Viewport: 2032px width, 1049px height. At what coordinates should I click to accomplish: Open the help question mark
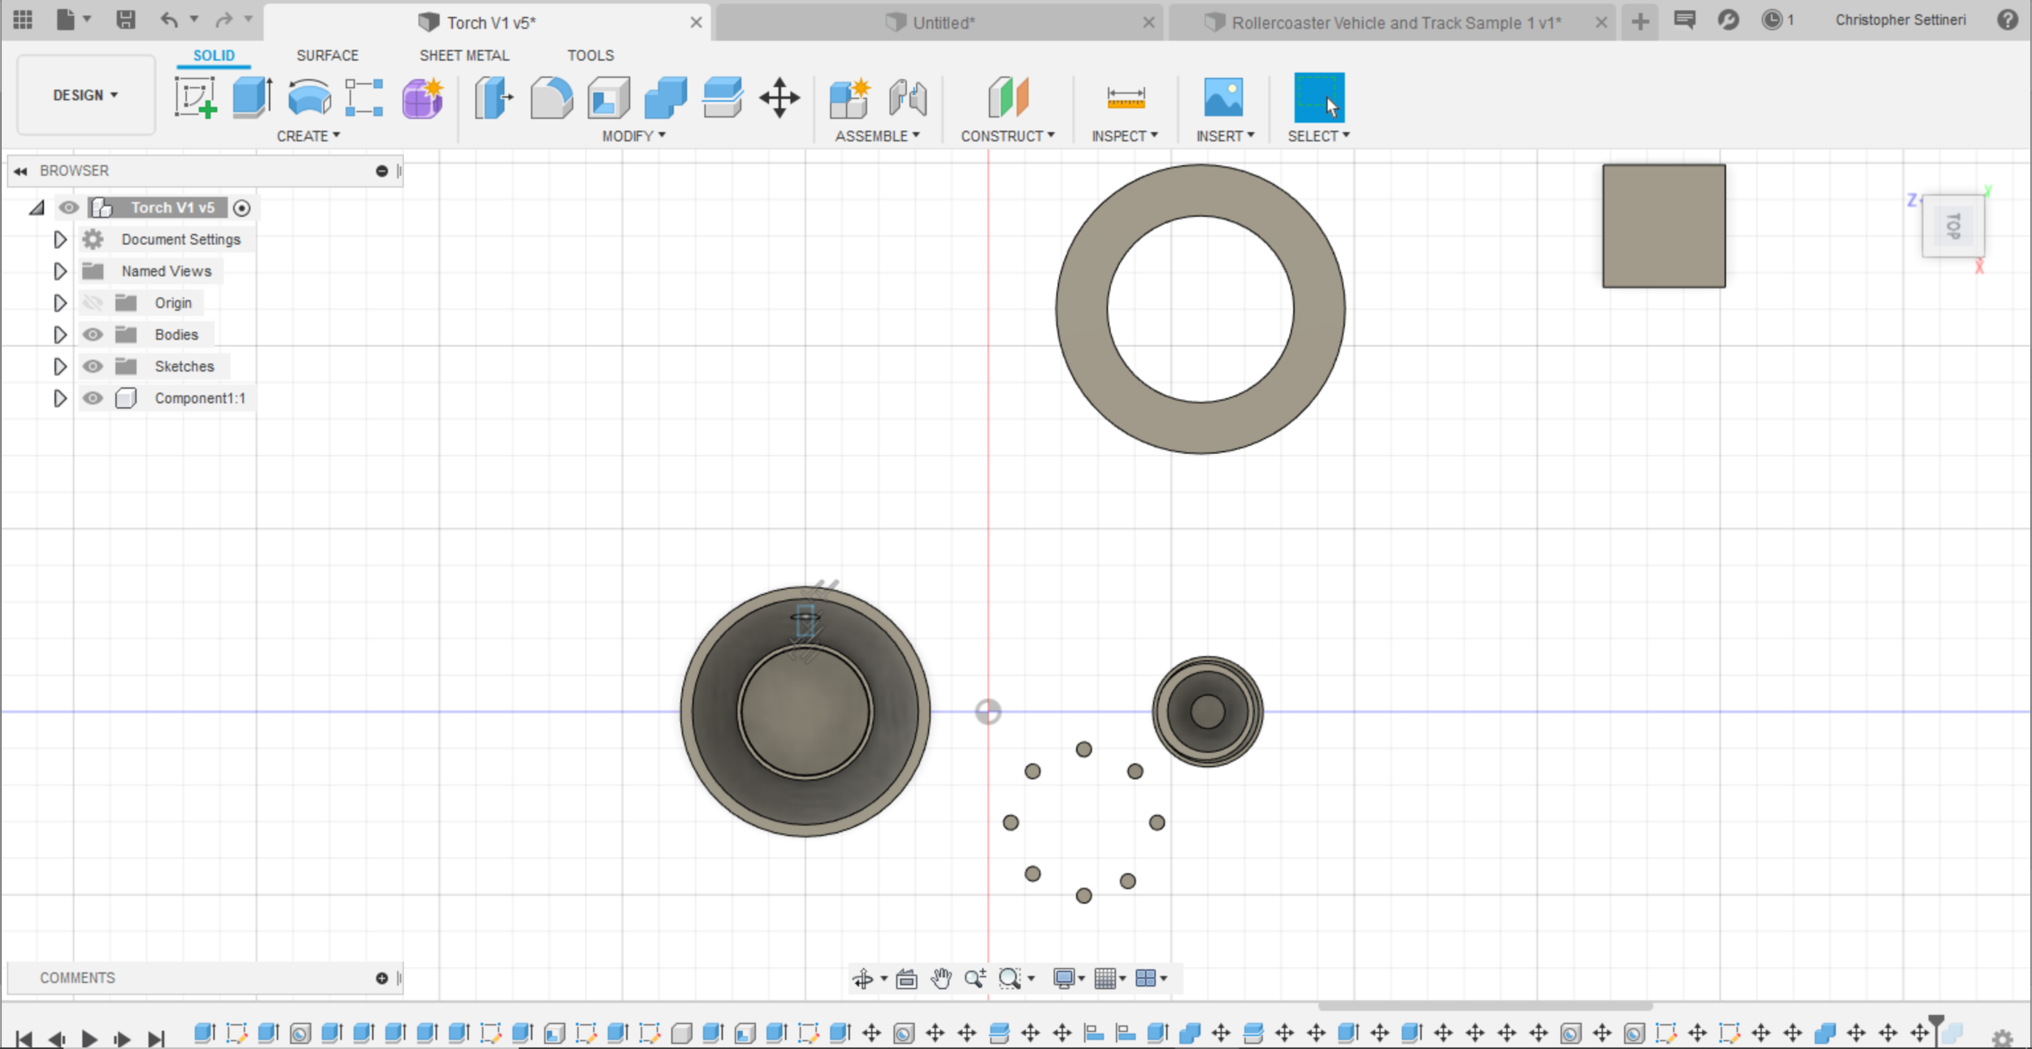(2007, 20)
